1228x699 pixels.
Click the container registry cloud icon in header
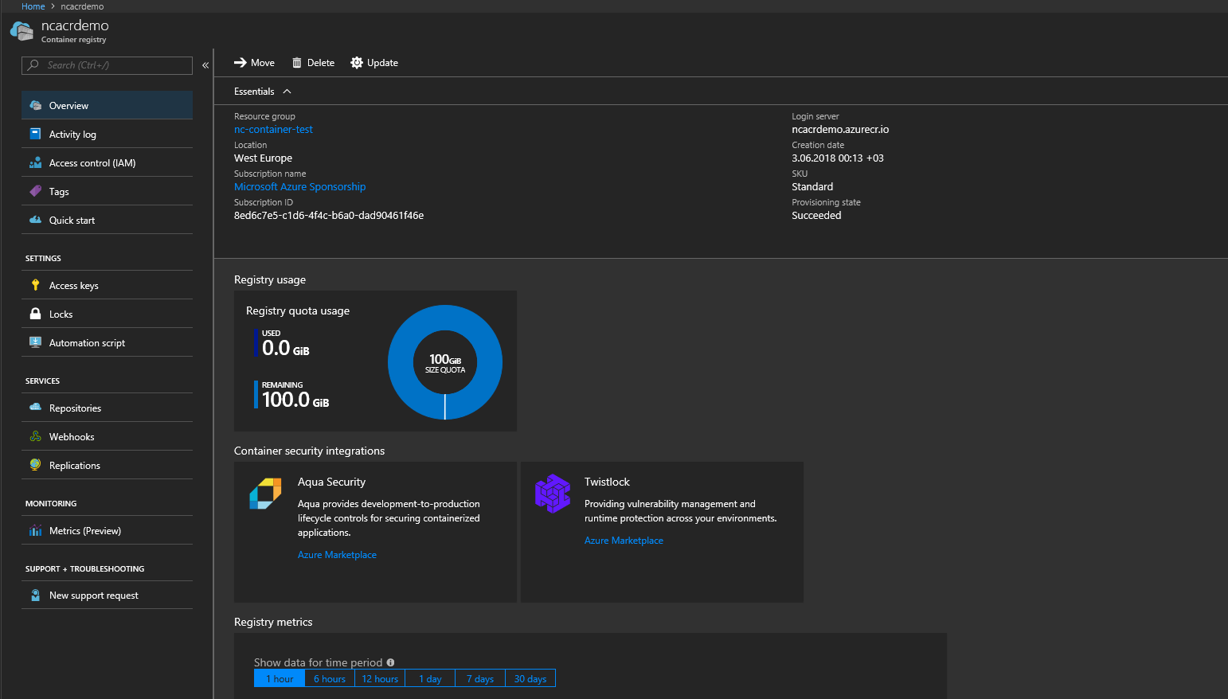tap(22, 31)
